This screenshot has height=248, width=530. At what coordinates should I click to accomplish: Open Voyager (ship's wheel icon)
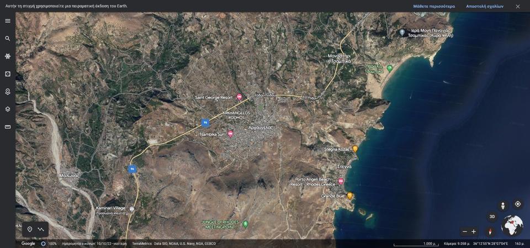click(x=8, y=56)
